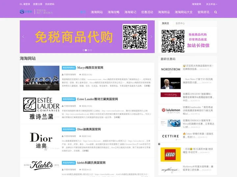
Task: Click the category tag beside Dior title
Action: (69, 129)
